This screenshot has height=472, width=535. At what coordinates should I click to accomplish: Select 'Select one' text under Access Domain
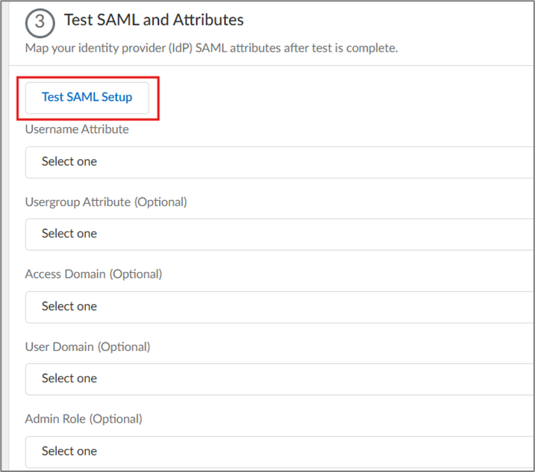[x=69, y=306]
